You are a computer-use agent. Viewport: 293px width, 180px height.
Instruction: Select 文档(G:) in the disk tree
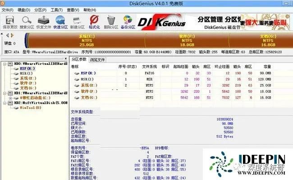tap(28, 88)
